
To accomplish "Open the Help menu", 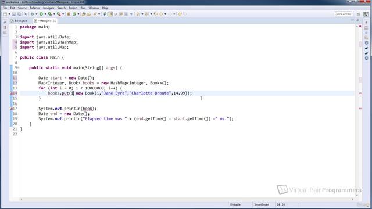I will [105, 8].
